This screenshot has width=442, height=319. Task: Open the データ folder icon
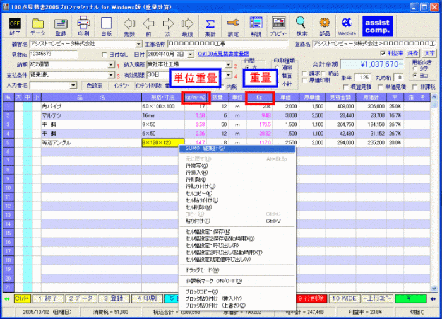[37, 26]
